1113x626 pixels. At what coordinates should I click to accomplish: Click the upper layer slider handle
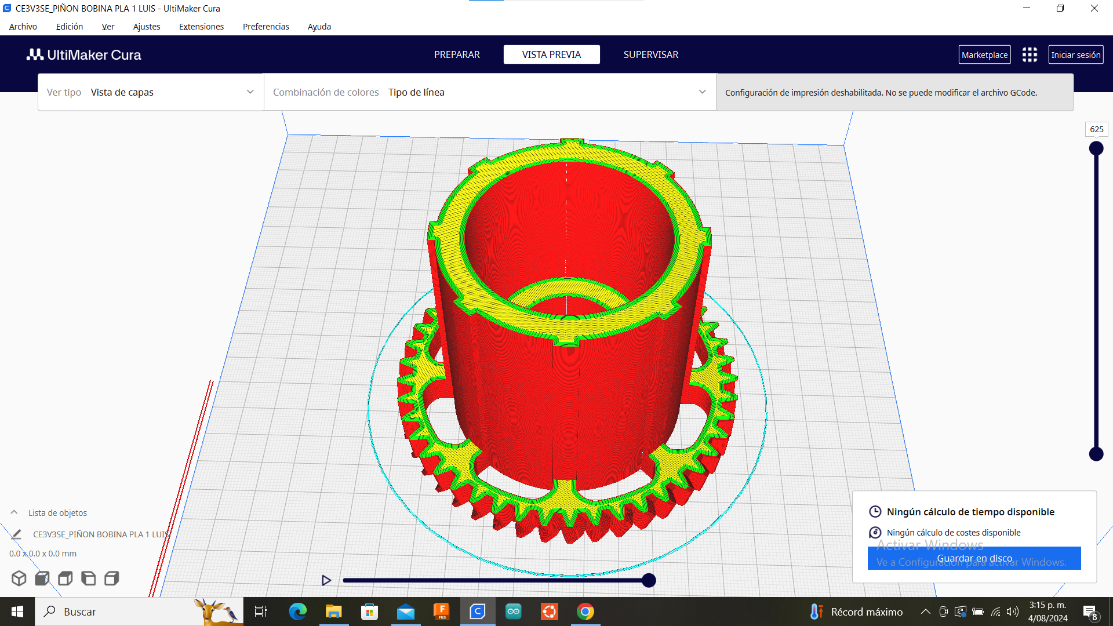coord(1096,148)
